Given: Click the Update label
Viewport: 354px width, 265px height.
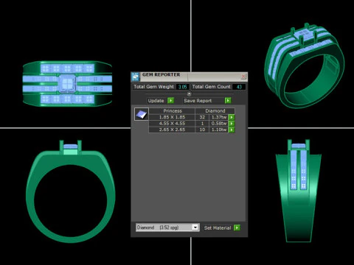Looking at the screenshot, I should tap(156, 101).
